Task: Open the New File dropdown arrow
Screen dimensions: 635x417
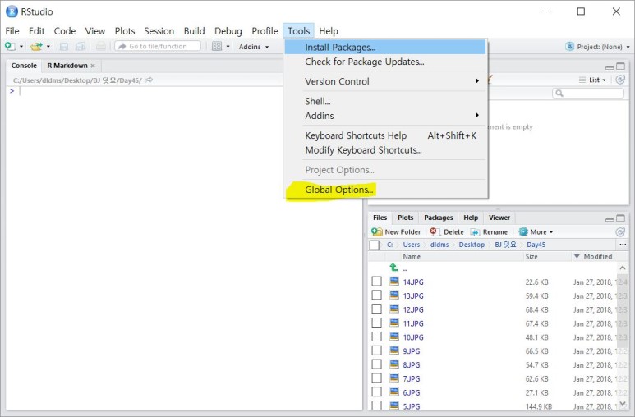Action: (21, 47)
